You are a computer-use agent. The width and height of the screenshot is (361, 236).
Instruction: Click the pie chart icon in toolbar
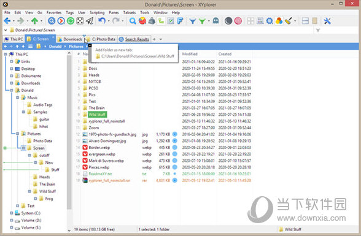[x=142, y=21]
